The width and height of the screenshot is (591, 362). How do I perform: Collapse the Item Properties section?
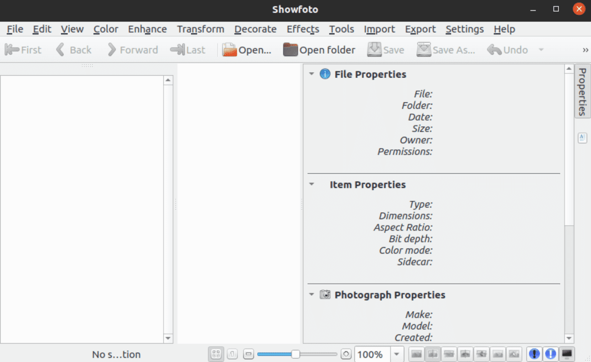[311, 184]
